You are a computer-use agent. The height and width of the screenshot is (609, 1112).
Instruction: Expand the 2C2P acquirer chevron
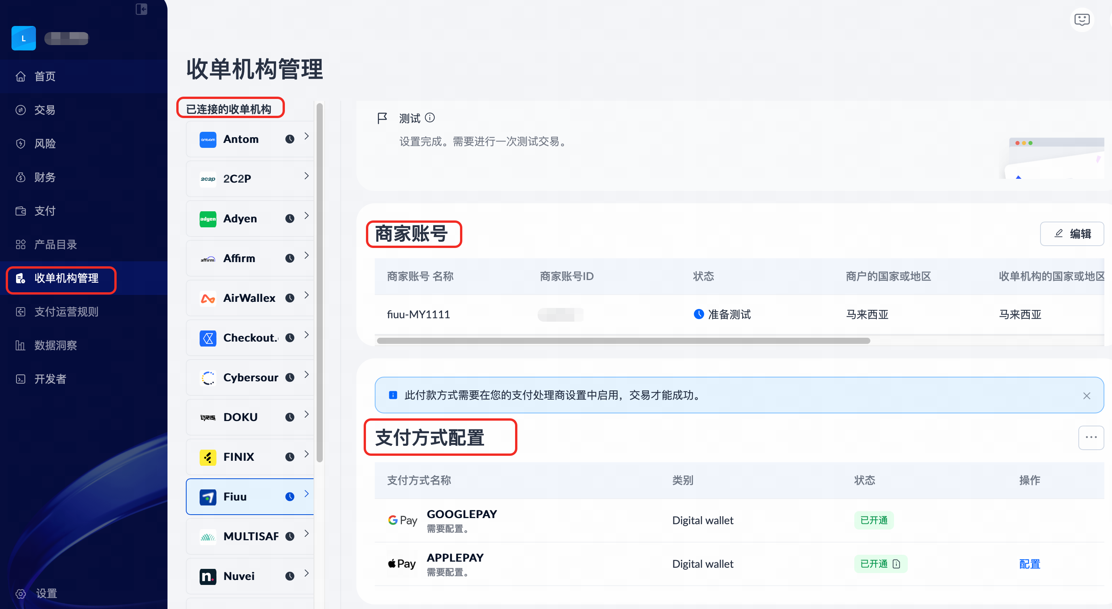pos(306,175)
